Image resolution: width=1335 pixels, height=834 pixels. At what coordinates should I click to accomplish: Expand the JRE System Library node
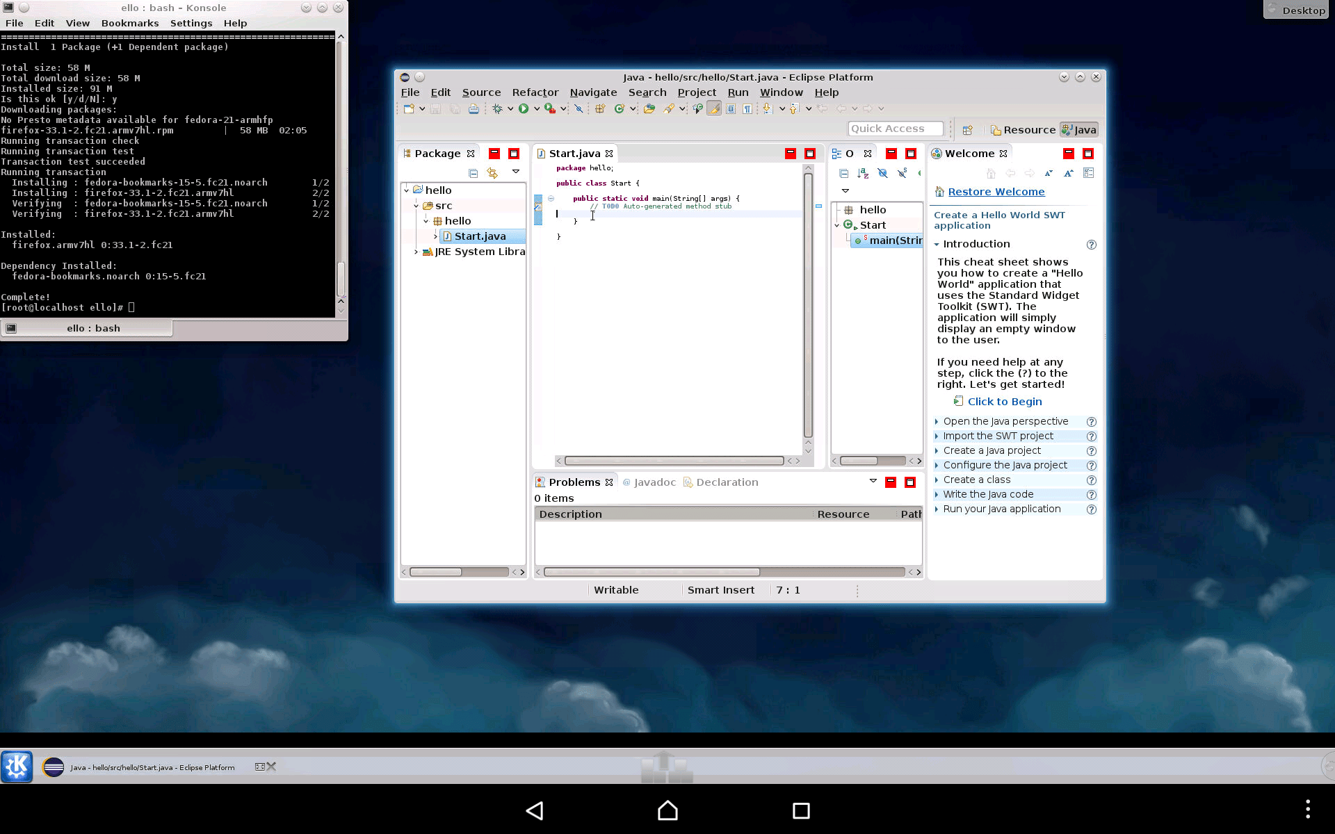coord(416,252)
